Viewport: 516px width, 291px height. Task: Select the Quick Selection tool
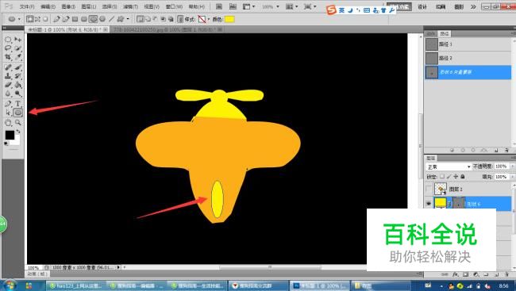18,48
